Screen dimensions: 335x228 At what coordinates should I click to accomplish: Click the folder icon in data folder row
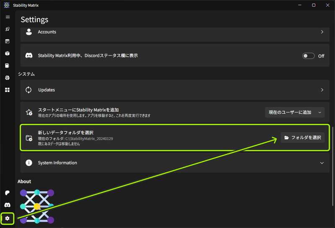(29, 138)
